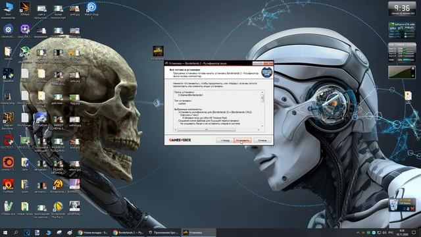Open the Windows Start menu
This screenshot has height=237, width=421.
click(5, 232)
